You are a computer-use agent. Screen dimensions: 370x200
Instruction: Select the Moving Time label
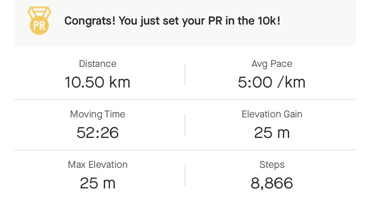pyautogui.click(x=97, y=114)
